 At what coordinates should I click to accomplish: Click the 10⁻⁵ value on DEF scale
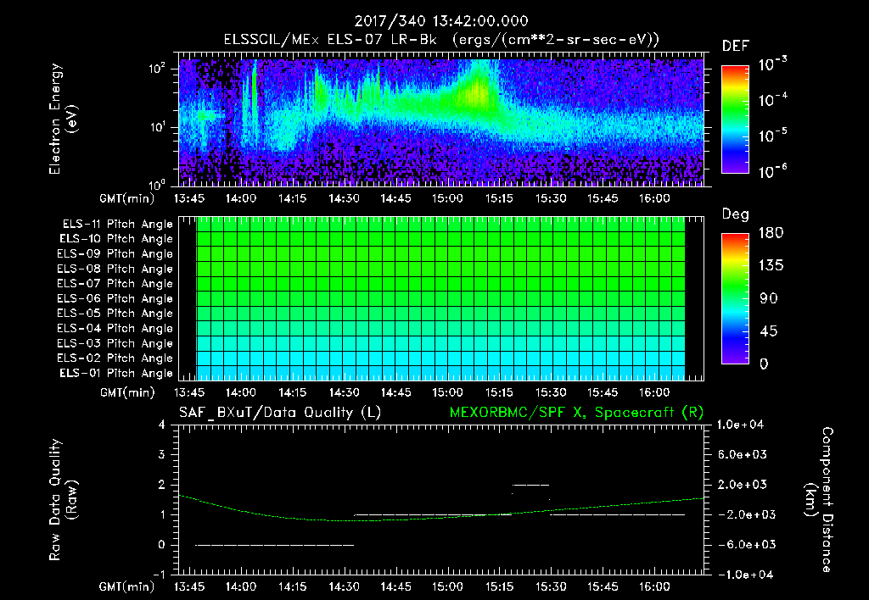(772, 136)
